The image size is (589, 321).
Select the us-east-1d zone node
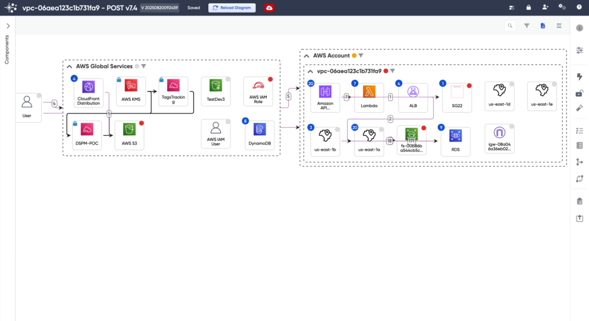point(500,96)
